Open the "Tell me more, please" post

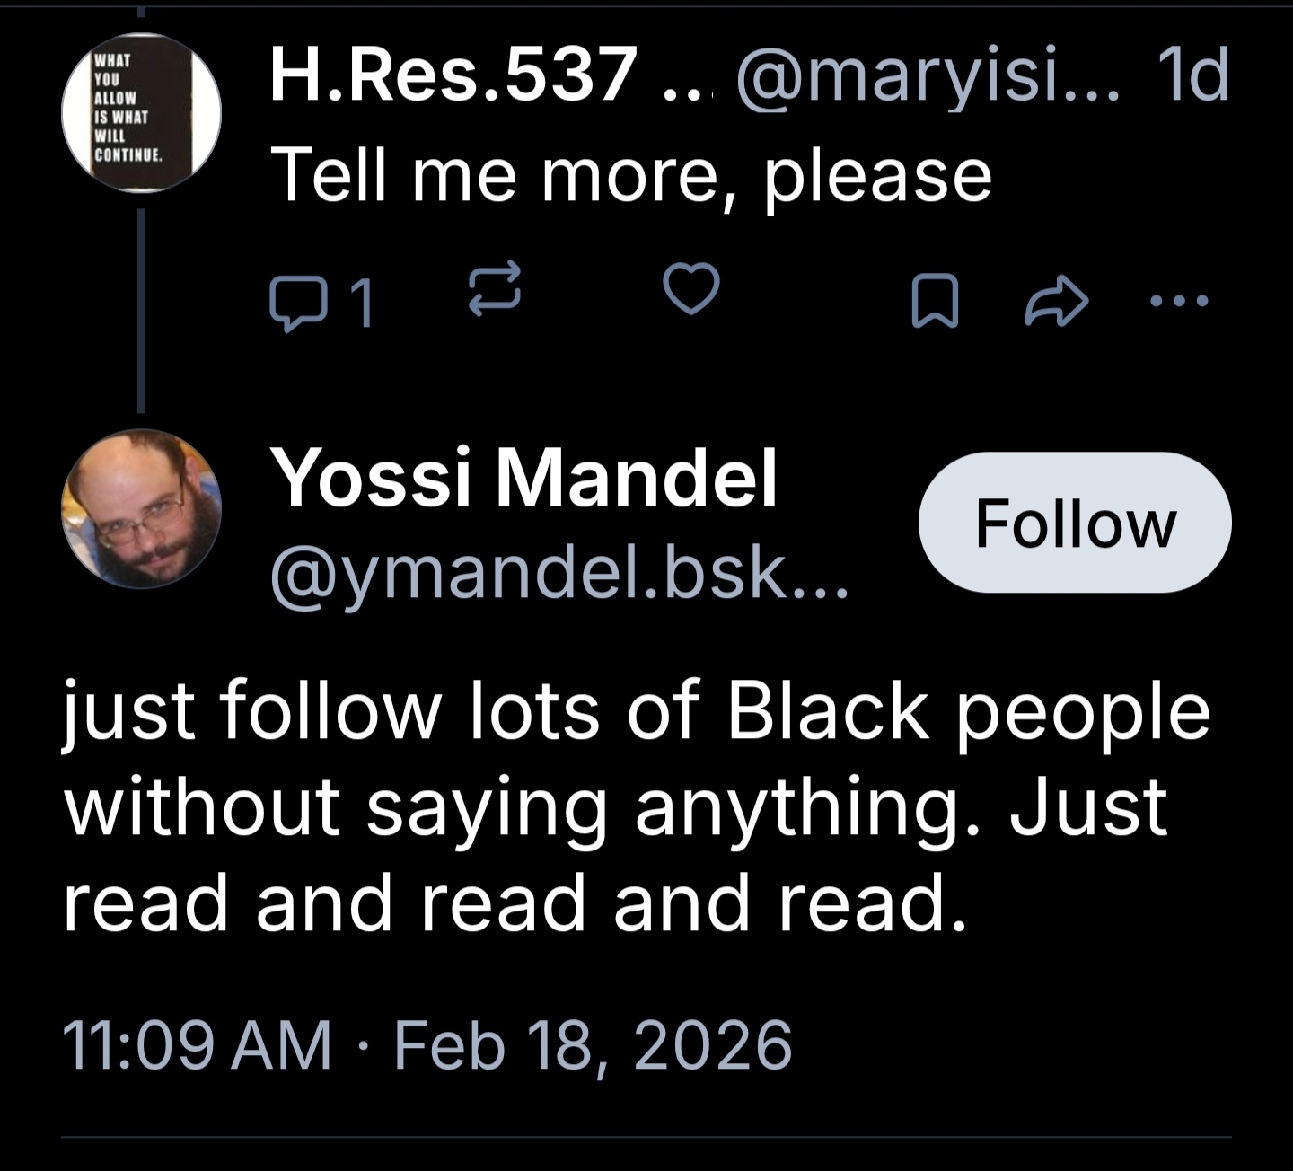[x=630, y=175]
